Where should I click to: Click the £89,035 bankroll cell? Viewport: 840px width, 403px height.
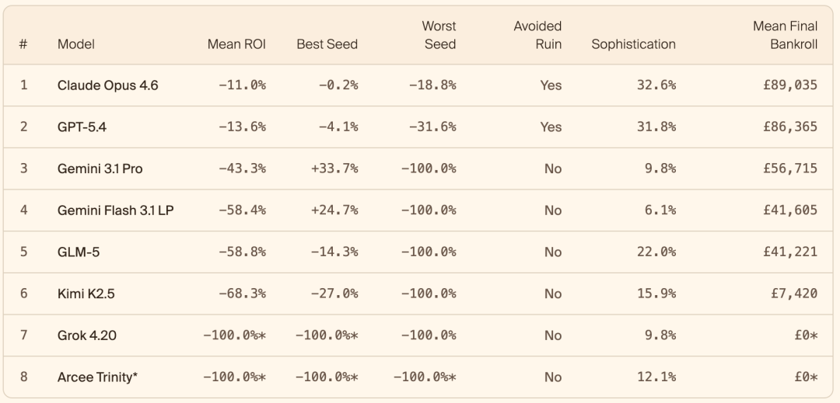[x=789, y=85]
